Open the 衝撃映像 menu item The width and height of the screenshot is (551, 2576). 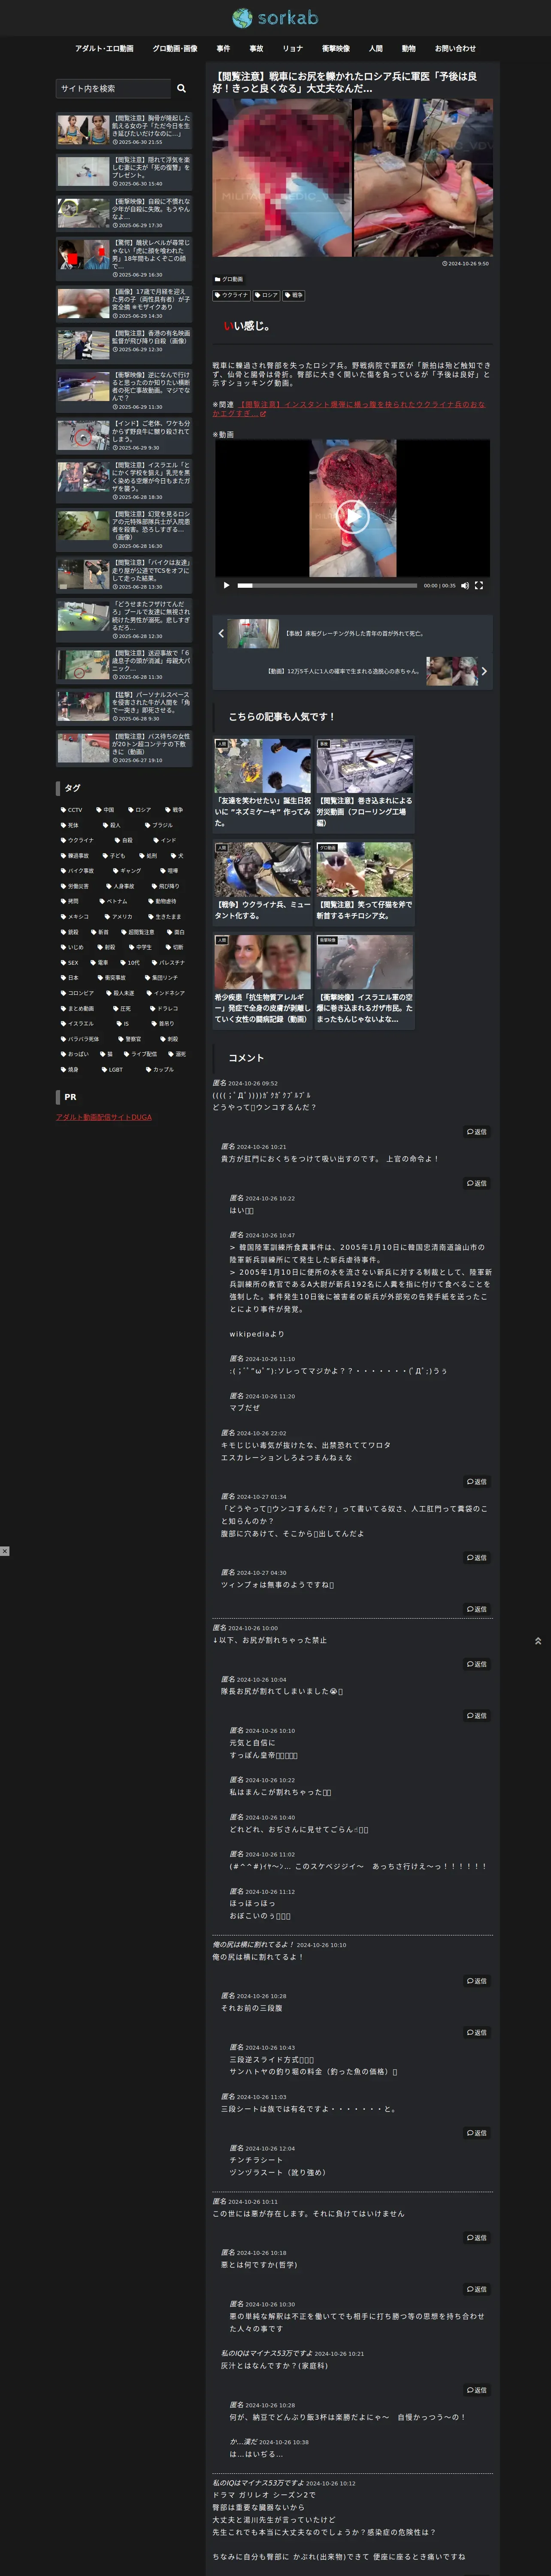click(336, 48)
